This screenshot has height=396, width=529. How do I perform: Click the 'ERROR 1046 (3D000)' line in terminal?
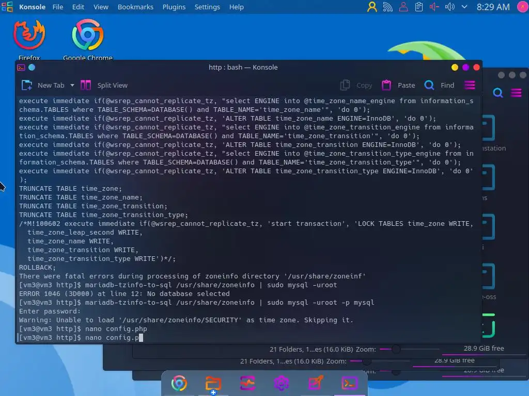[x=124, y=293]
